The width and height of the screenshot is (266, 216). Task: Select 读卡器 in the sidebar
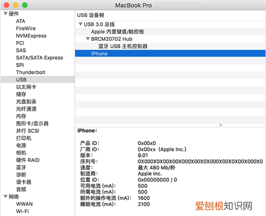23,182
